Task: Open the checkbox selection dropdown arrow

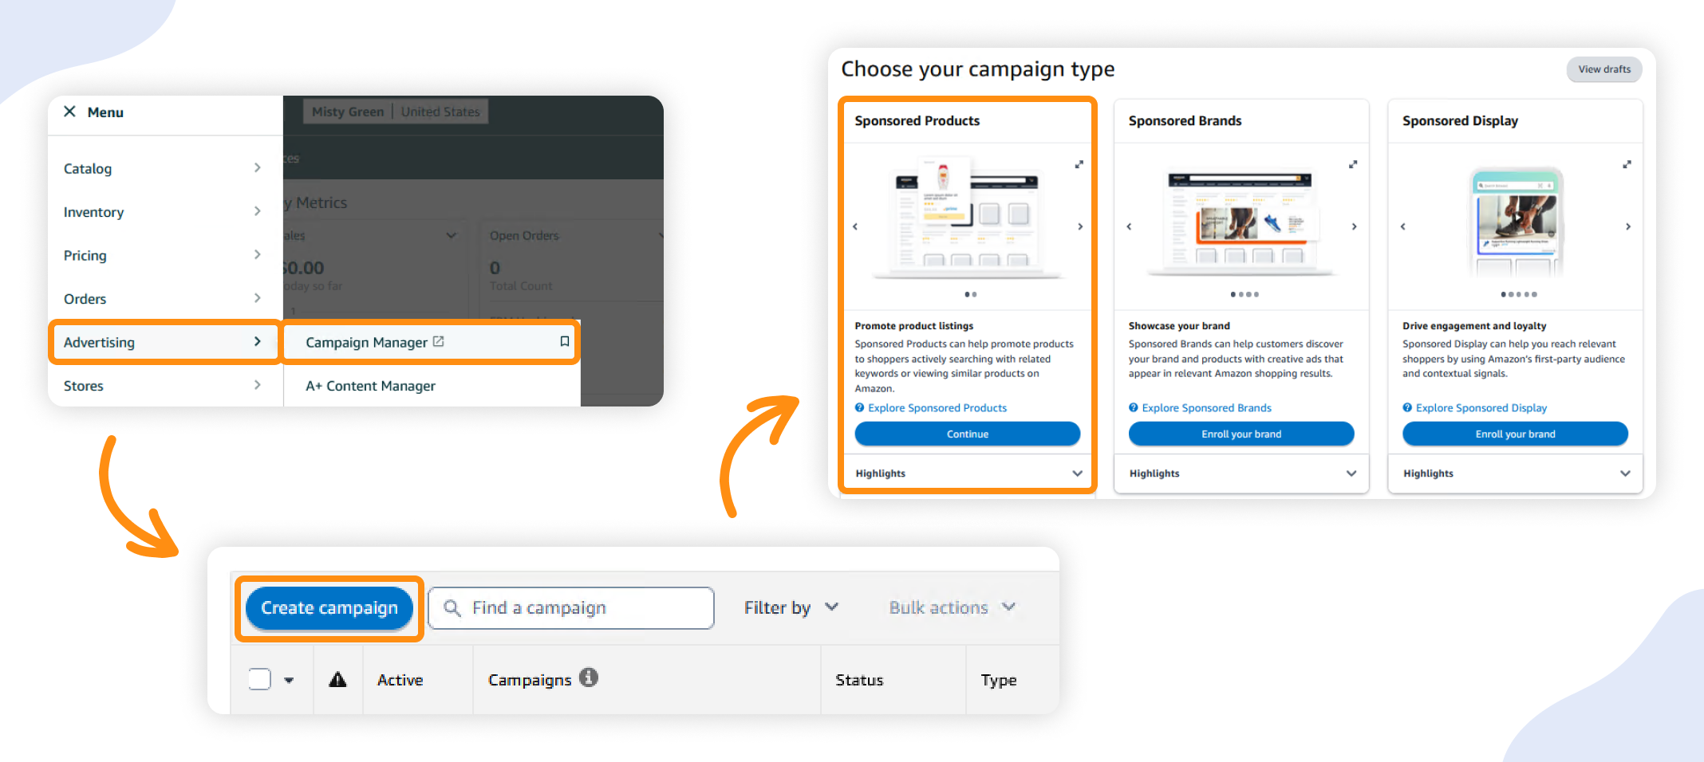Action: click(x=289, y=679)
